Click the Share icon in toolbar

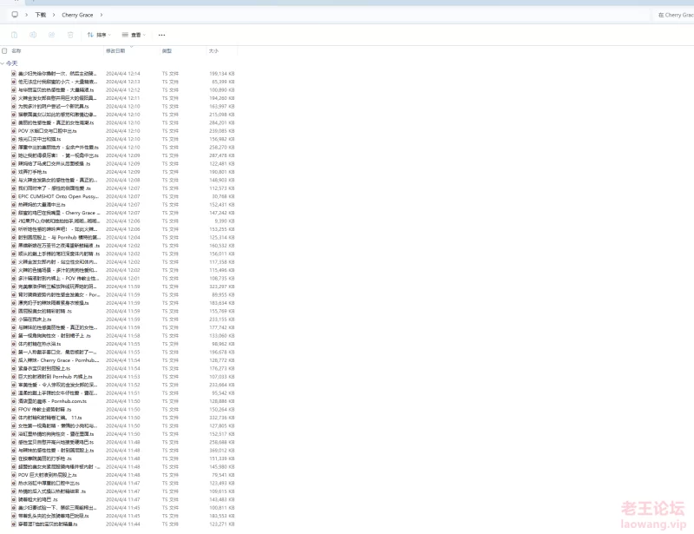point(51,35)
